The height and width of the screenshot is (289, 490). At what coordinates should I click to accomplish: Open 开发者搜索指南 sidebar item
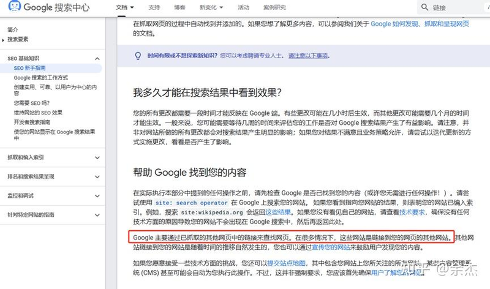click(x=32, y=122)
